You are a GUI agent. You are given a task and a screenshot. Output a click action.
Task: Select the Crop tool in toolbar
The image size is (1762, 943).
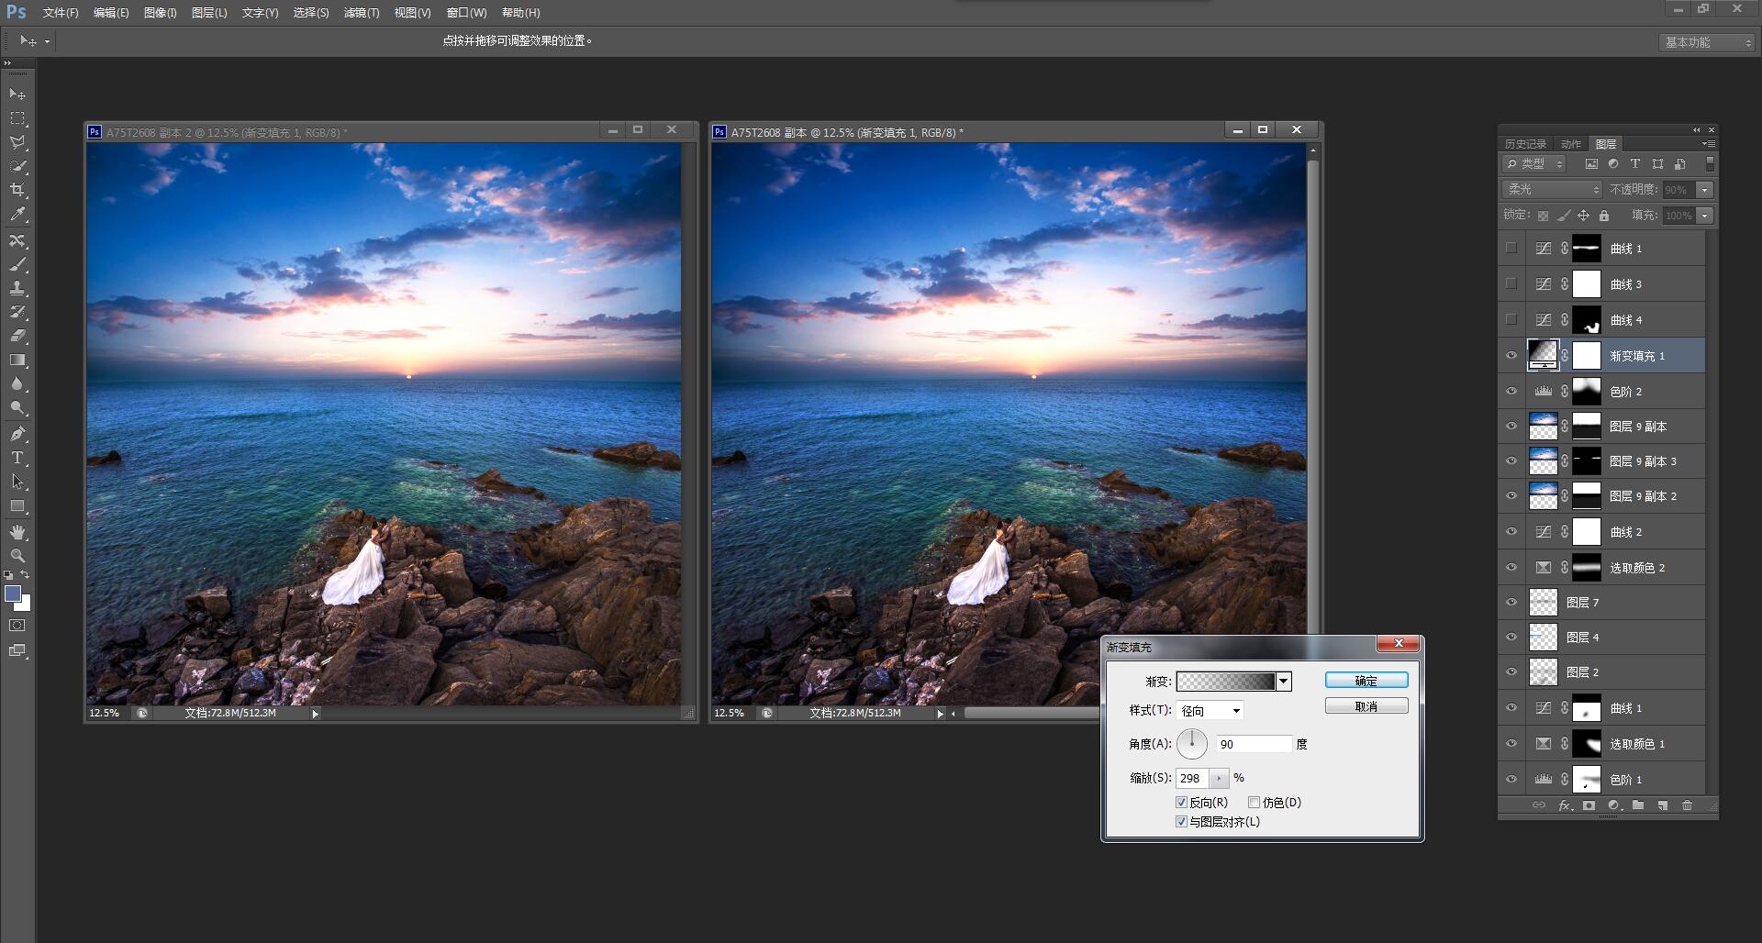point(17,190)
